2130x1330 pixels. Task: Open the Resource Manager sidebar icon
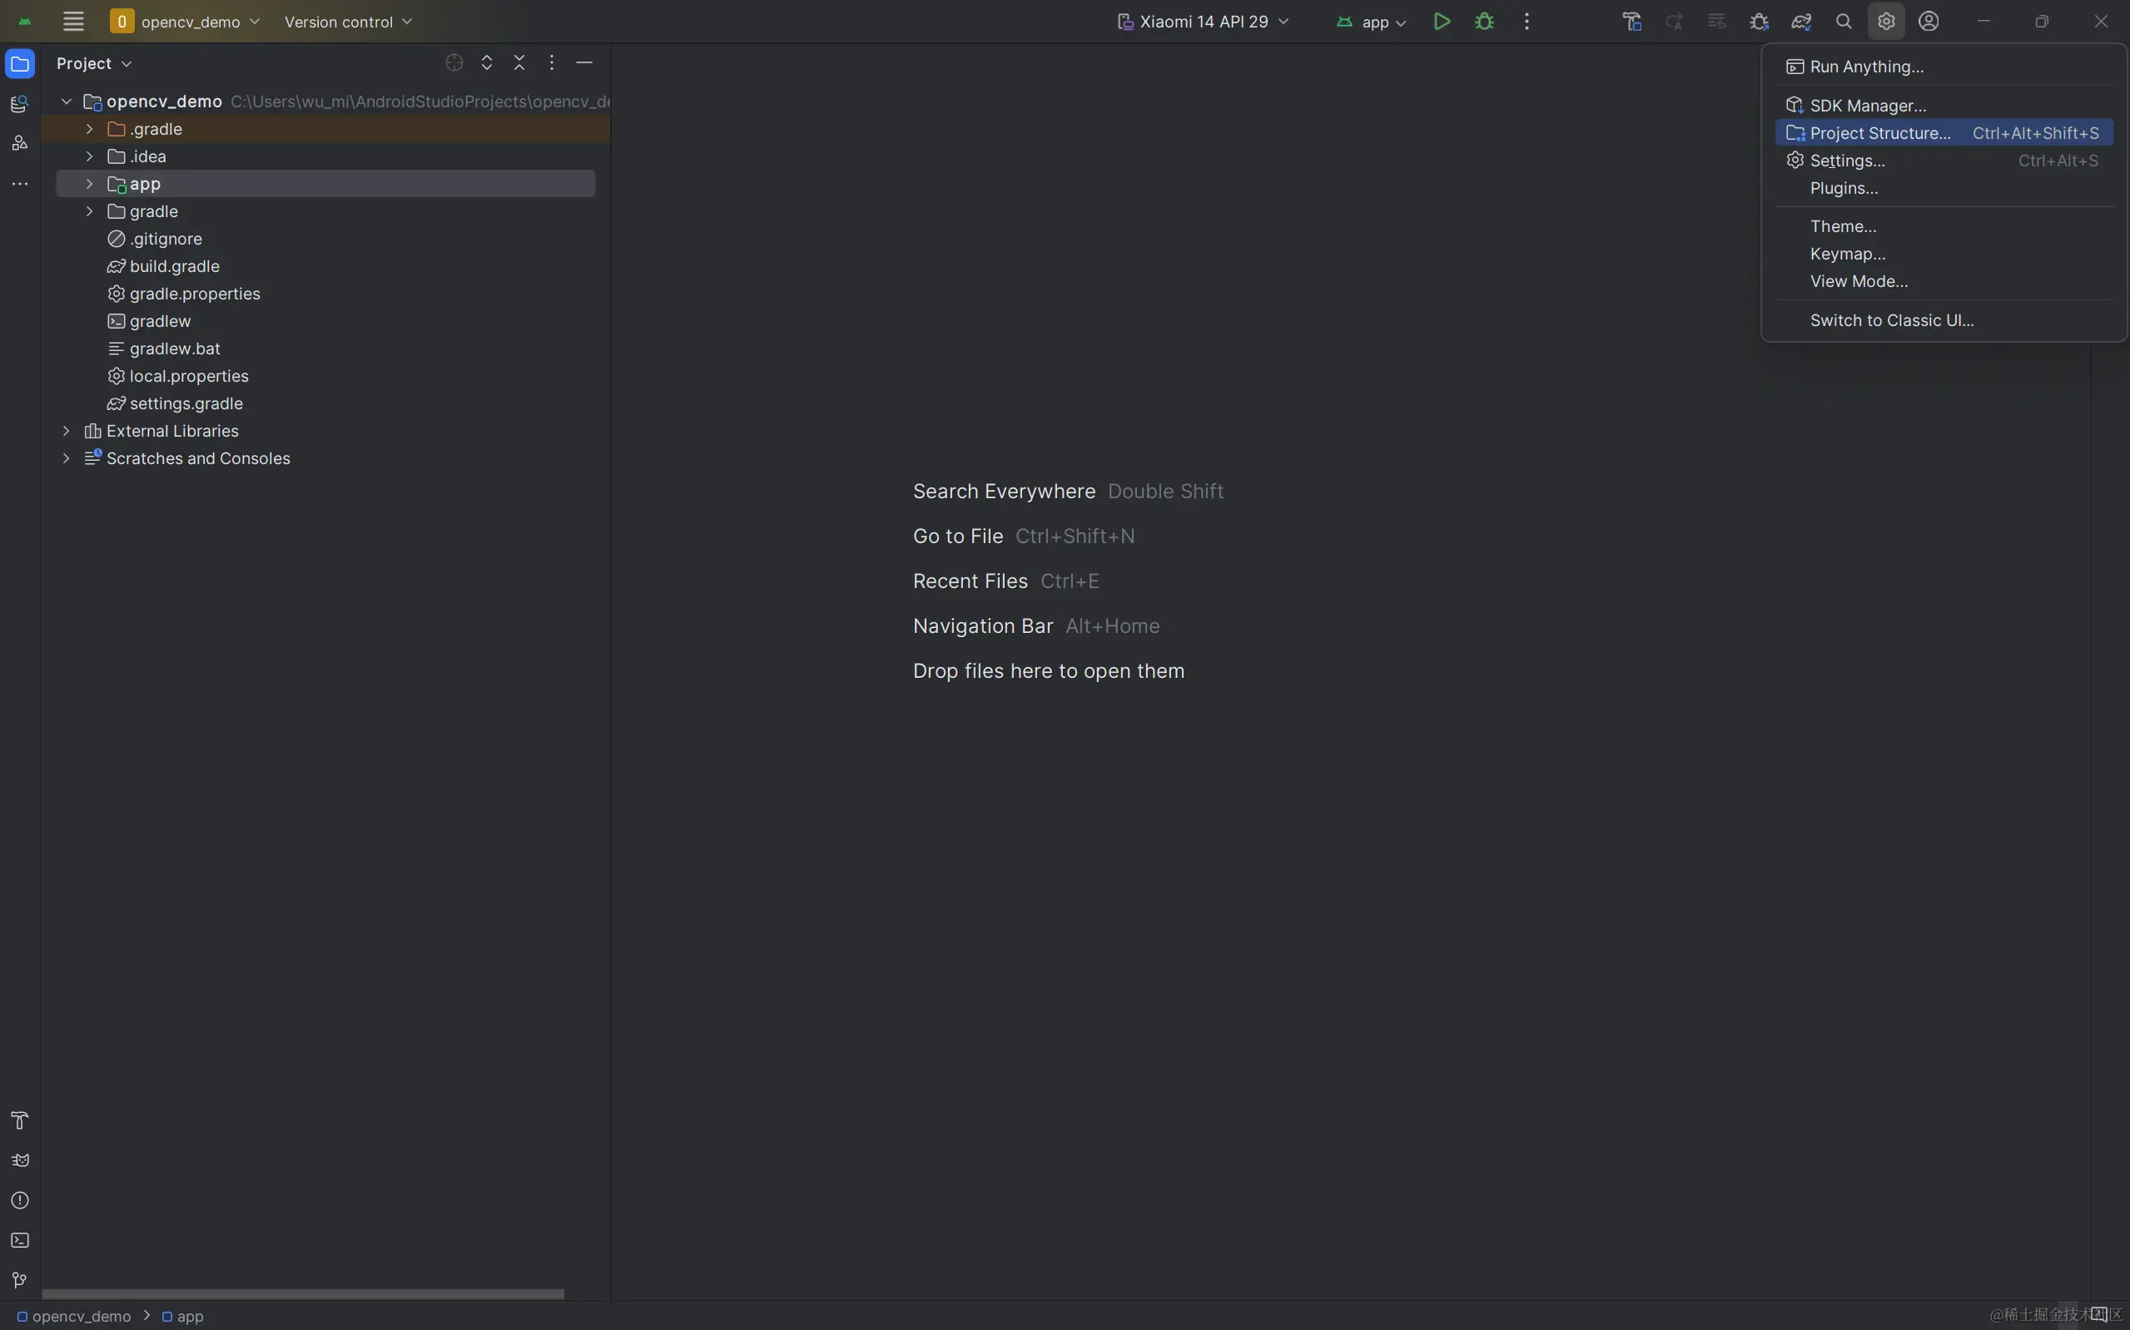(x=19, y=104)
